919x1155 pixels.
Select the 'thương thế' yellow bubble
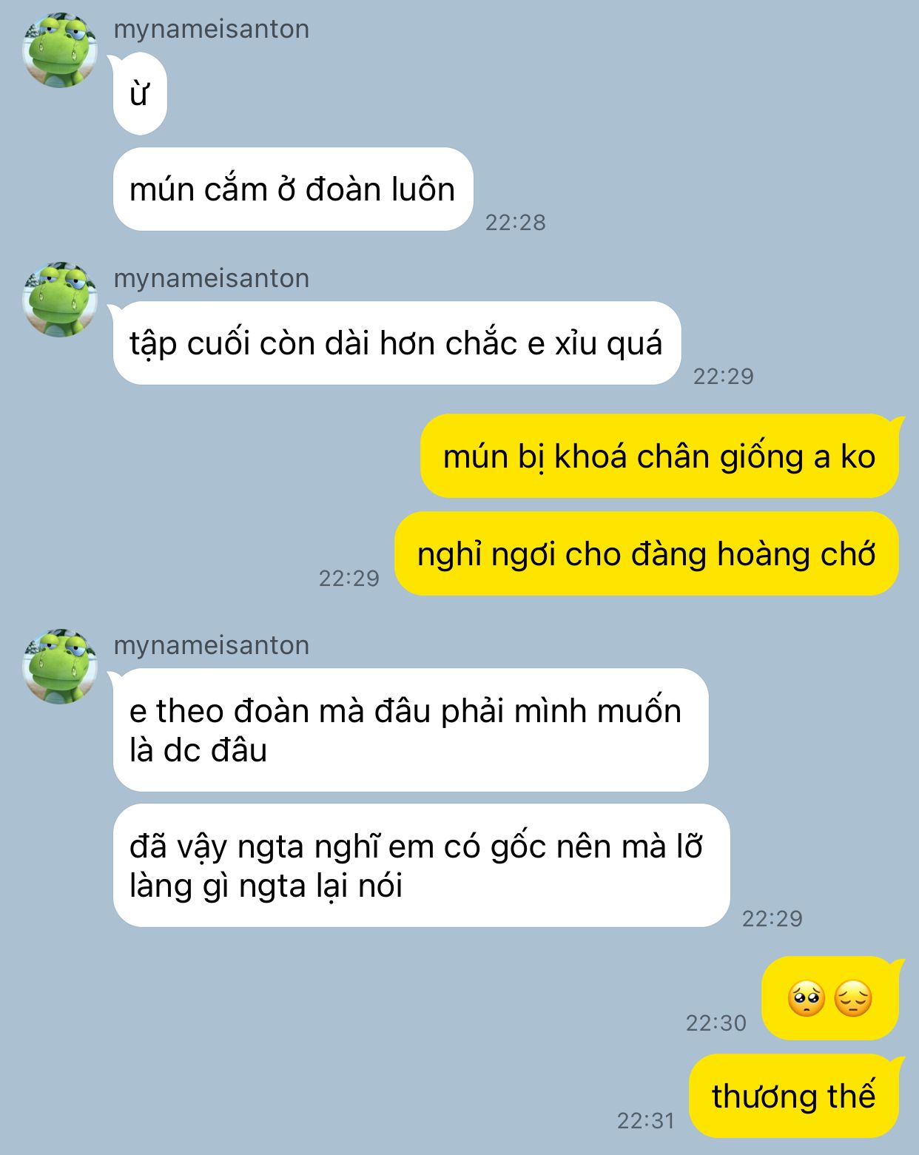[x=794, y=1096]
